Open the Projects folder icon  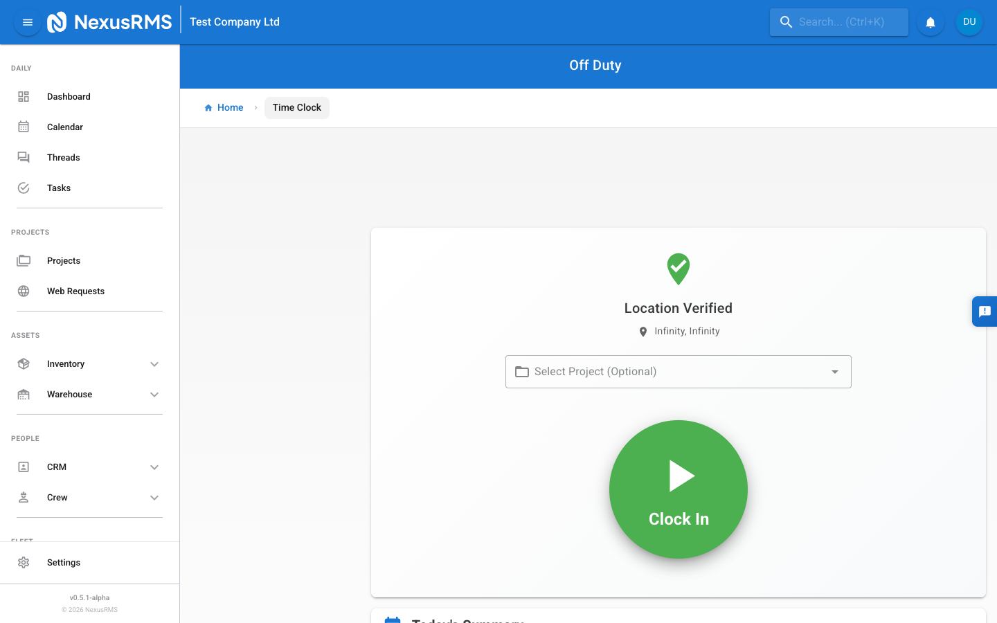[24, 260]
